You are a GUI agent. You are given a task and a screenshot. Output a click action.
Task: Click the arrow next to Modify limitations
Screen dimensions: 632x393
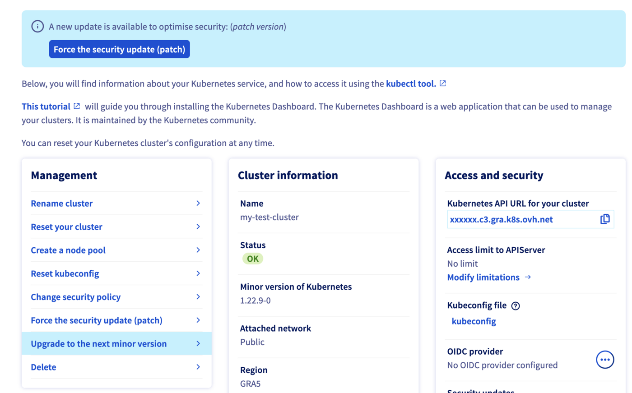(528, 277)
